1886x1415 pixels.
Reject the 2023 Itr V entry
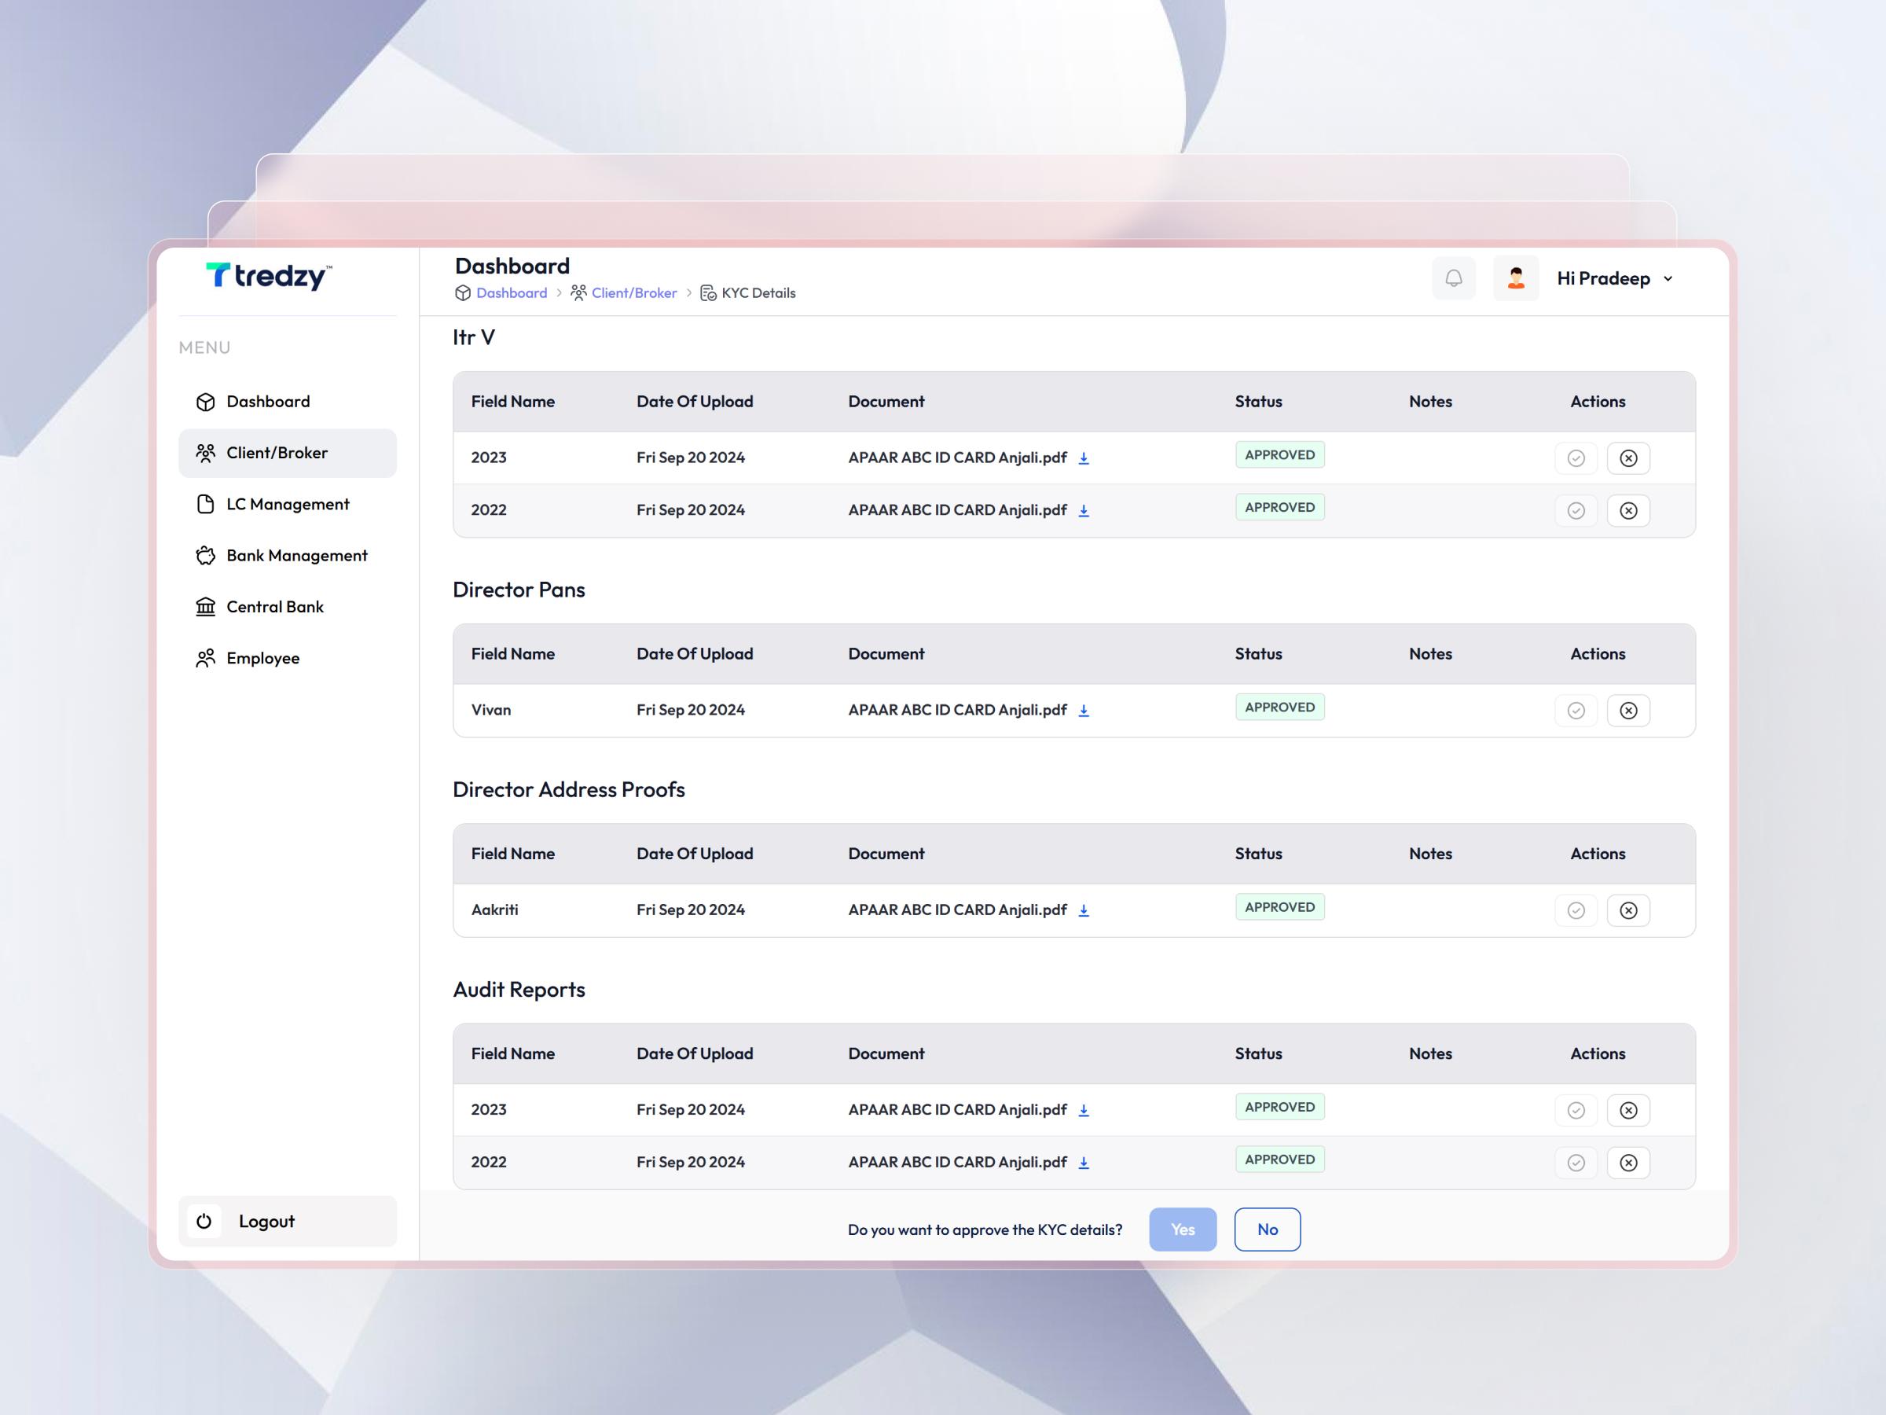point(1629,458)
